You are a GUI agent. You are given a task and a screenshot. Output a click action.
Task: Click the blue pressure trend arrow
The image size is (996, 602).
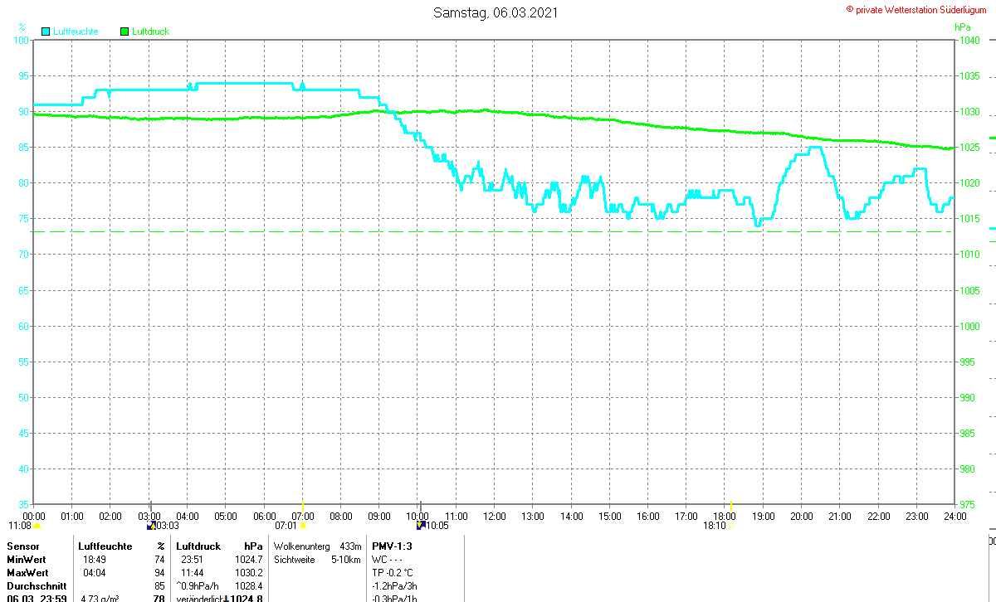[227, 599]
